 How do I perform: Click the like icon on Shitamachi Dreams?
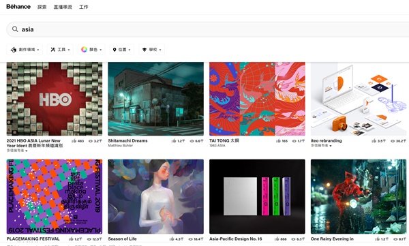[x=174, y=141]
